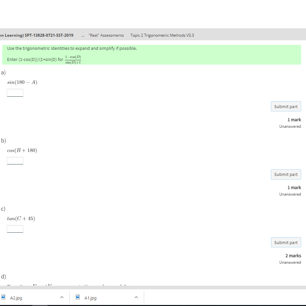
Task: Click the ellipsis in the breadcrumb bar
Action: [x=83, y=35]
